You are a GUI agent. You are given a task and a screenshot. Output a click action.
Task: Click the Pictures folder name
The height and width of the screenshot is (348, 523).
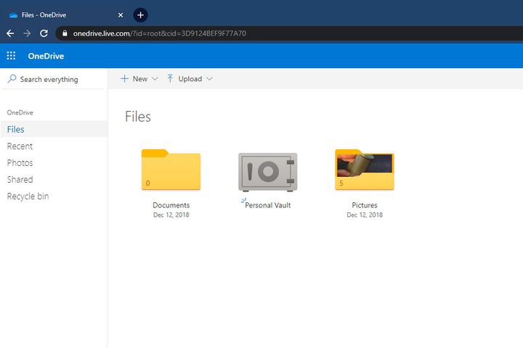coord(365,205)
